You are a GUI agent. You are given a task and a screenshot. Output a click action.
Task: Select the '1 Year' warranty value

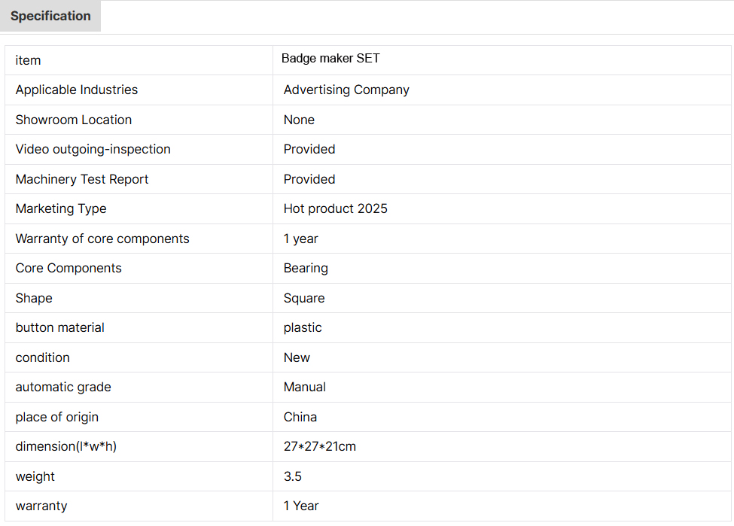(301, 506)
